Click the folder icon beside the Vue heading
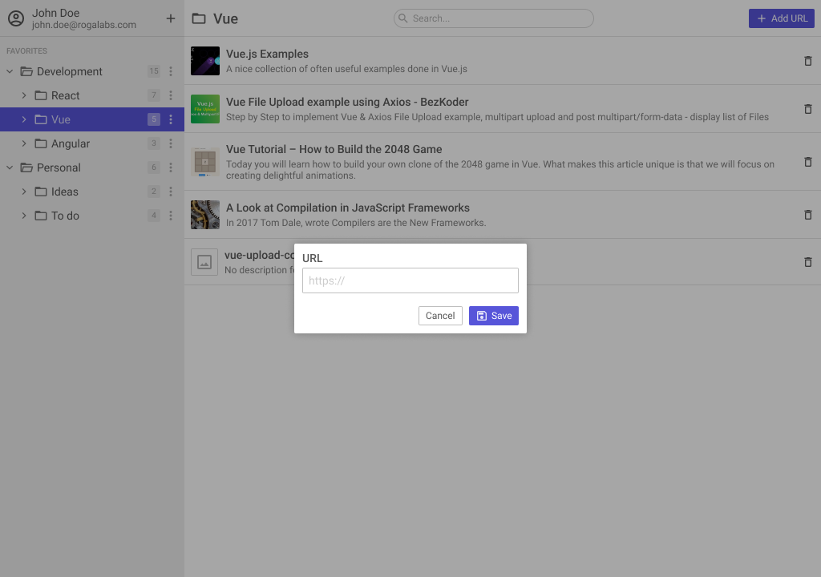This screenshot has width=821, height=577. pos(199,19)
